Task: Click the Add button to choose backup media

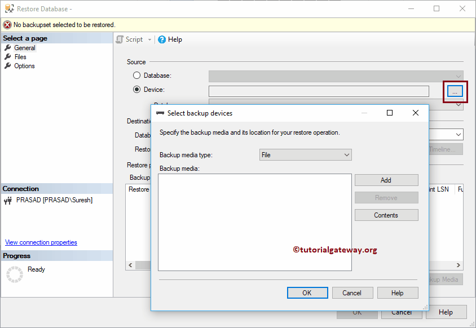Action: point(386,180)
